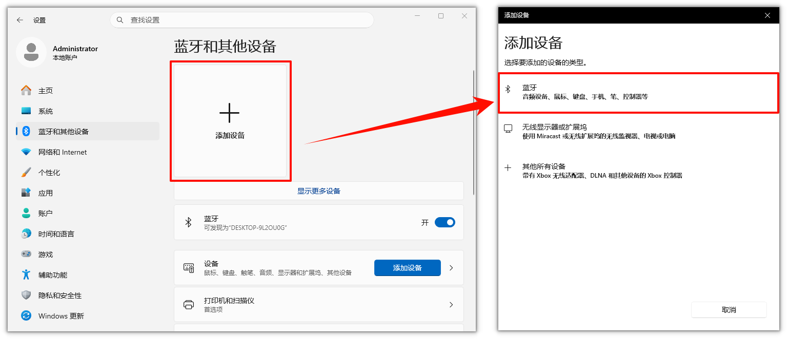Viewport: 788px width, 339px height.
Task: Click the back arrow in Settings window
Action: pyautogui.click(x=20, y=20)
